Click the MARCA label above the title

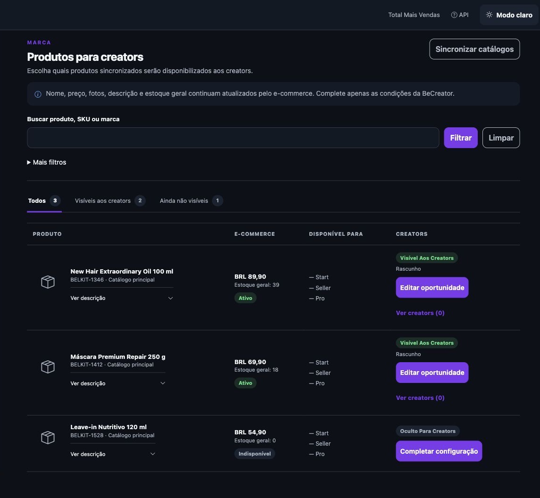(x=39, y=43)
